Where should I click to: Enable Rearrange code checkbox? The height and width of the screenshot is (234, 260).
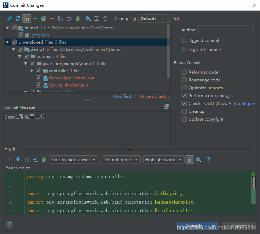184,80
